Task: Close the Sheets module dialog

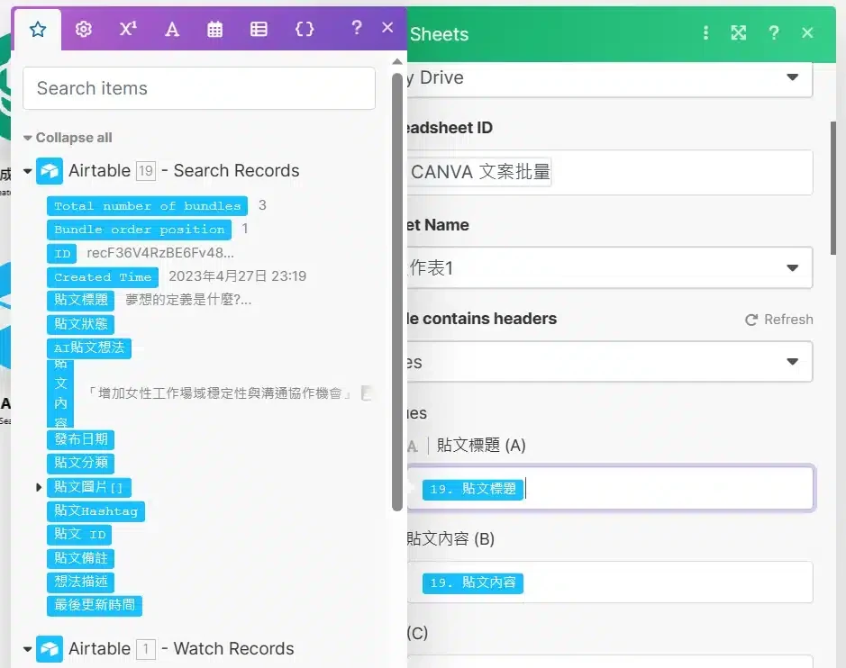Action: click(807, 33)
